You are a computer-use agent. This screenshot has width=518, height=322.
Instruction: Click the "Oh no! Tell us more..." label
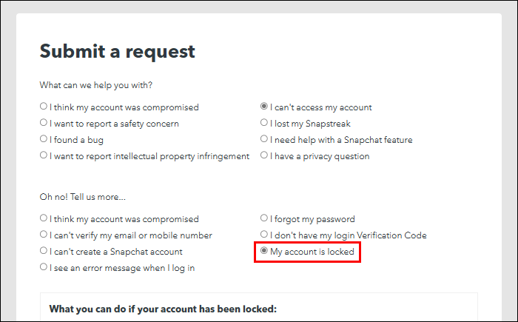coord(83,197)
